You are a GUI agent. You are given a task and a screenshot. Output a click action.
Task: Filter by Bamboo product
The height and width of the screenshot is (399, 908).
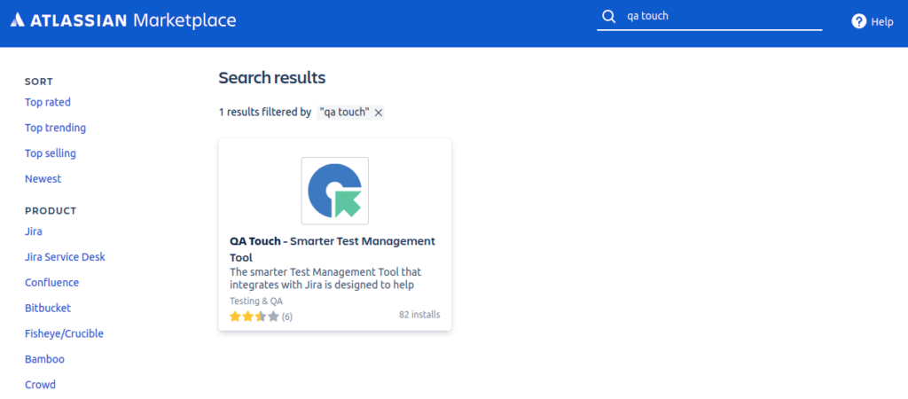point(44,359)
